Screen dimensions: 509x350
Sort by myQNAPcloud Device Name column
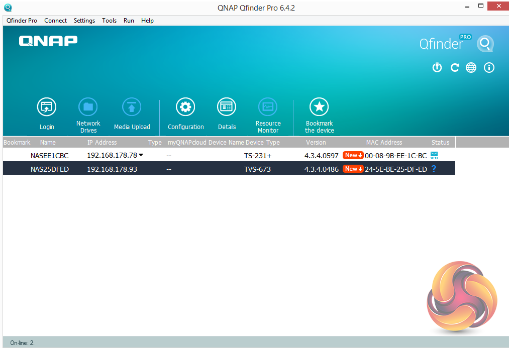click(206, 143)
